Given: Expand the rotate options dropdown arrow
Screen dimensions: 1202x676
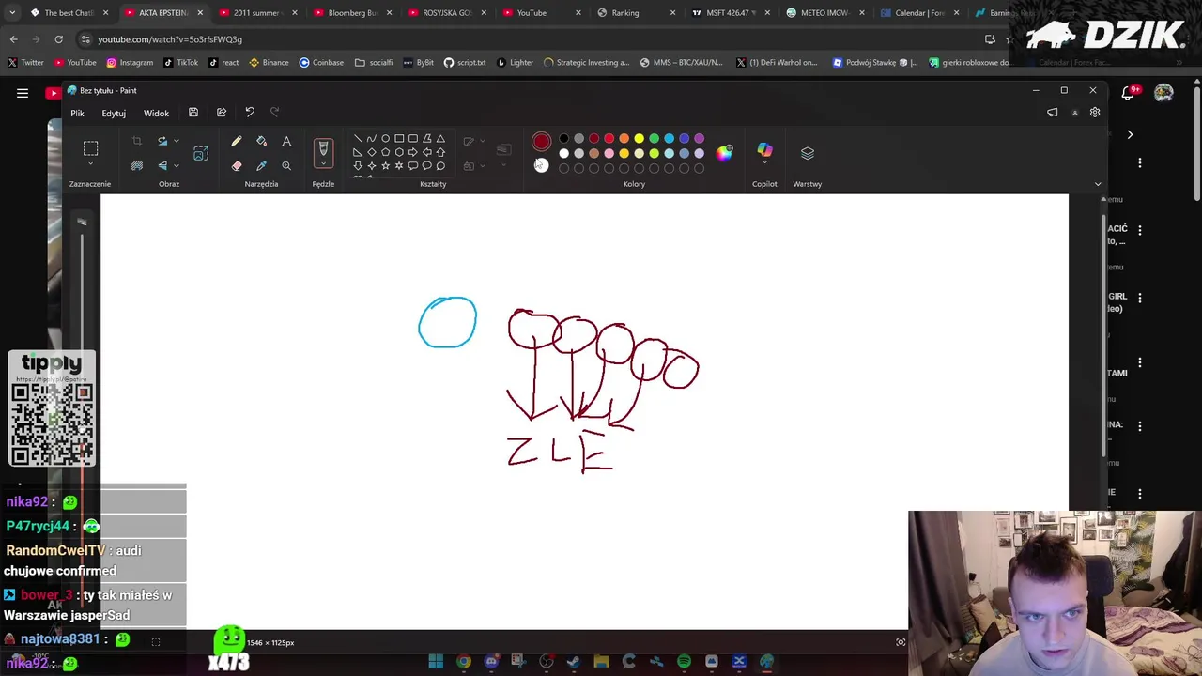Looking at the screenshot, I should (x=176, y=141).
